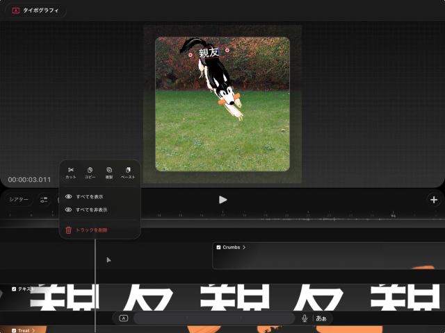
Task: Expand the Treat track chevron
Action: [33, 330]
